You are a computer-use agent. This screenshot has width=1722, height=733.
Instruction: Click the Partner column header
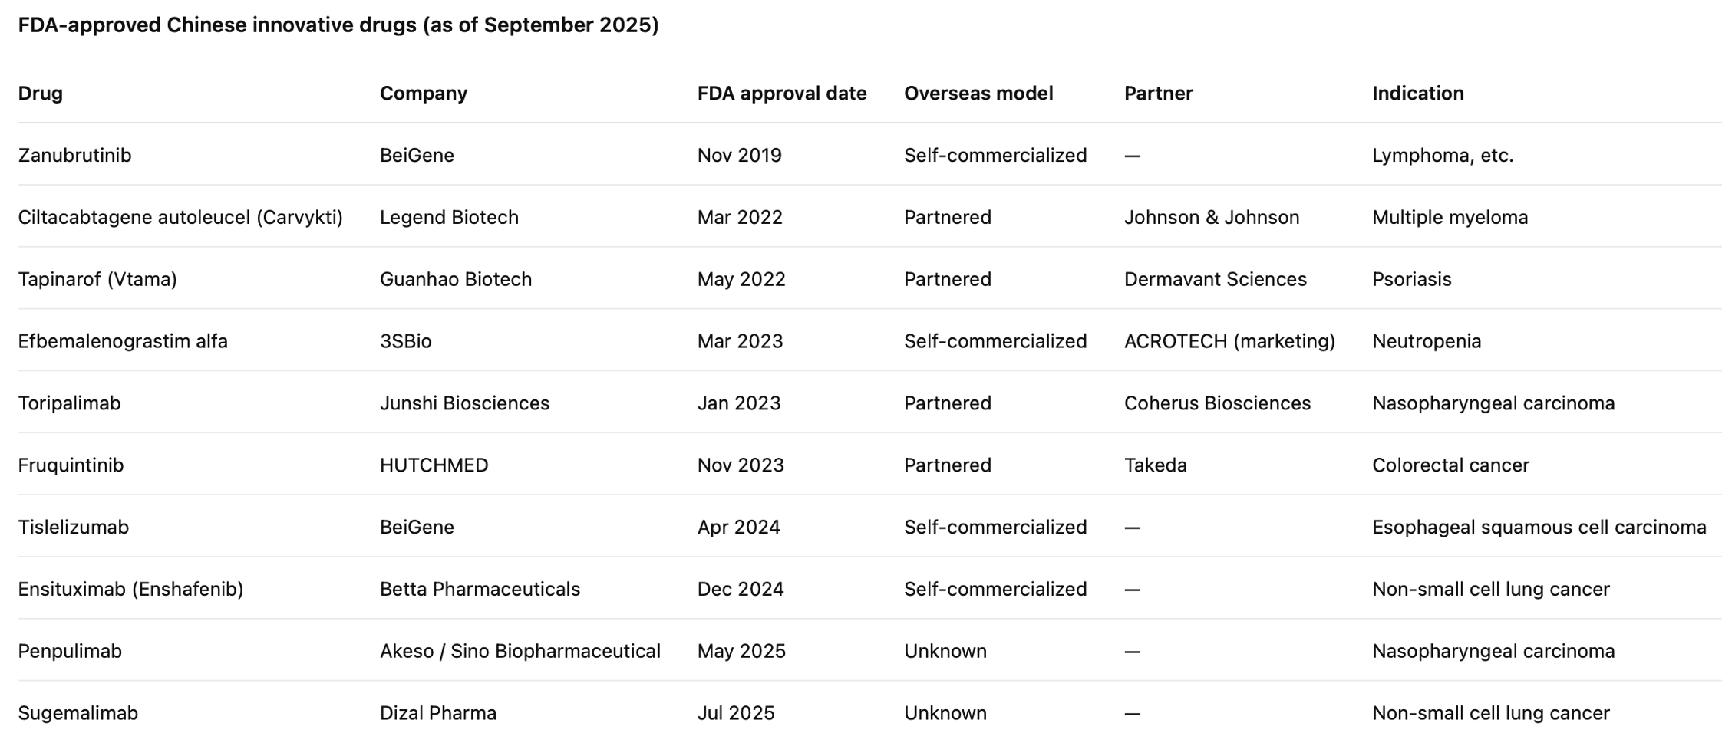[x=1158, y=94]
